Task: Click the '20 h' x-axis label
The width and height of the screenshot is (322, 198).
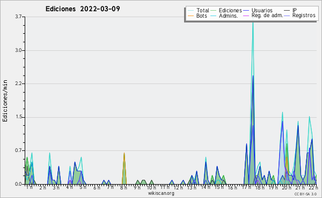Action: pos(287,188)
